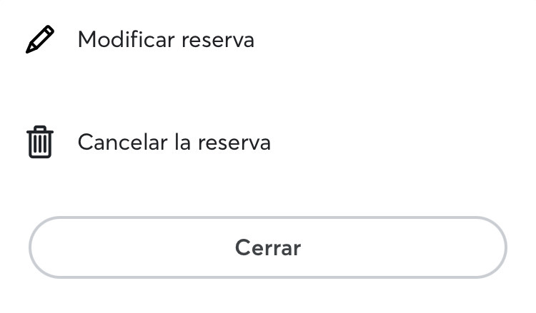Dismiss the menu using the rounded Cerrar button
The height and width of the screenshot is (313, 536).
pos(268,247)
